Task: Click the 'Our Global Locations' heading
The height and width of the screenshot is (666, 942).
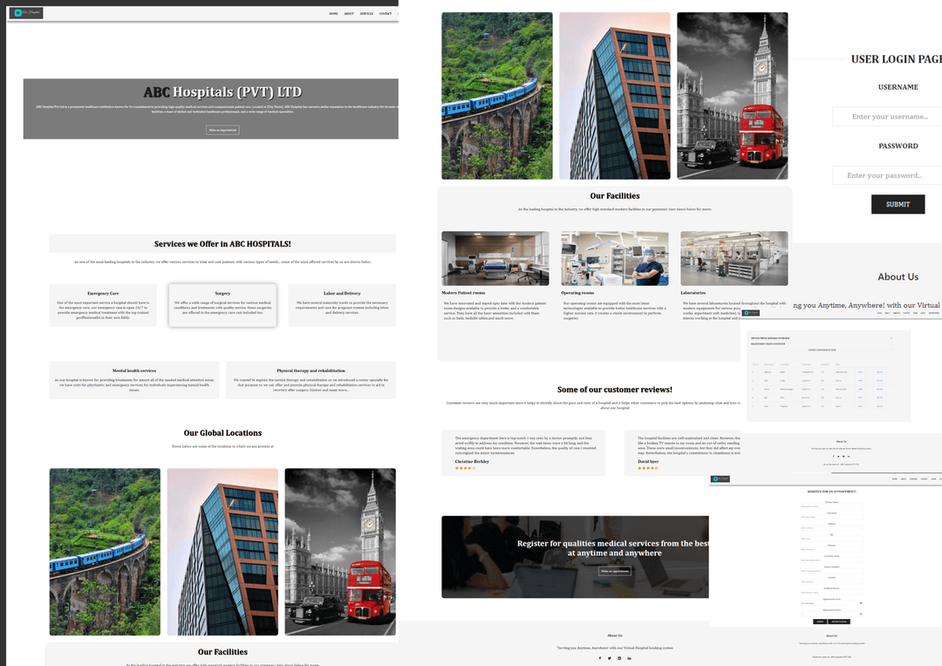Action: pos(222,433)
